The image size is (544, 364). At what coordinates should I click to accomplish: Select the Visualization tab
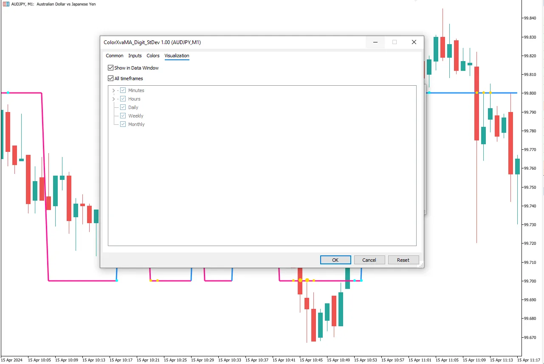pyautogui.click(x=177, y=56)
